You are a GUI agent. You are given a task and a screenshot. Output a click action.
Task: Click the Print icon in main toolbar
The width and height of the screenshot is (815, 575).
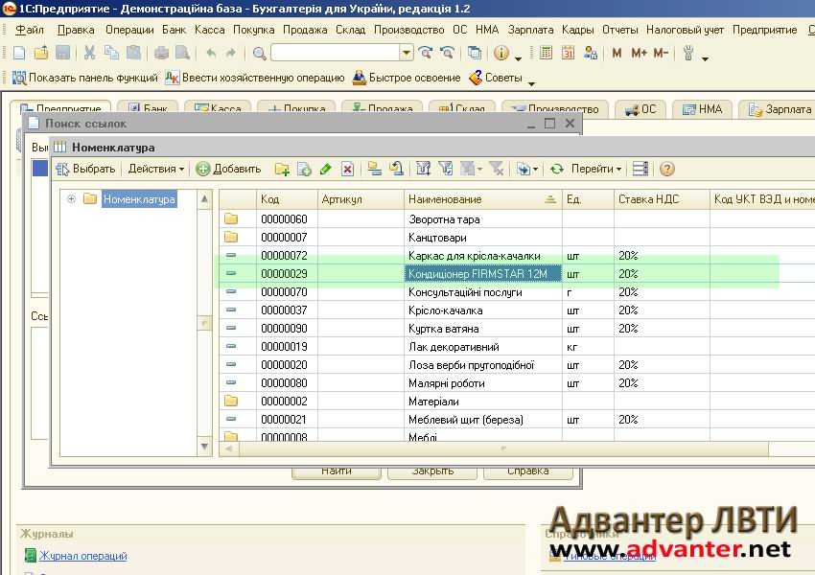162,53
